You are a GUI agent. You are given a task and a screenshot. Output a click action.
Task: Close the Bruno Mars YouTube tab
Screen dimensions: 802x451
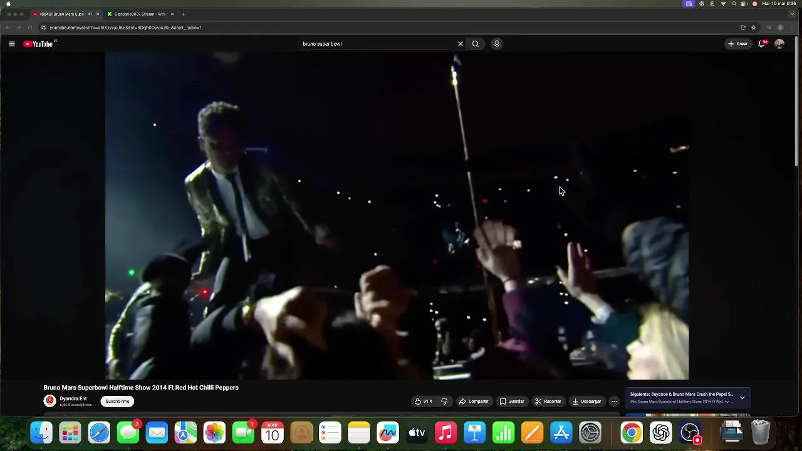97,14
